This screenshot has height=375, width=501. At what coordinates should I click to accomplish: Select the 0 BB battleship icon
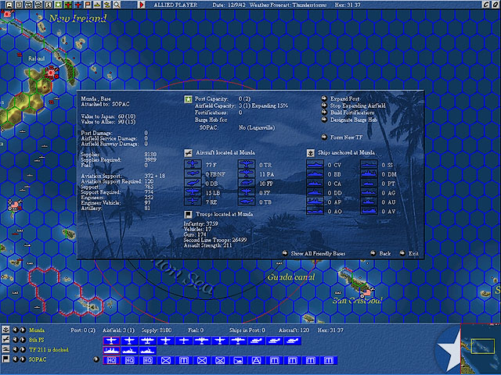[x=315, y=174]
